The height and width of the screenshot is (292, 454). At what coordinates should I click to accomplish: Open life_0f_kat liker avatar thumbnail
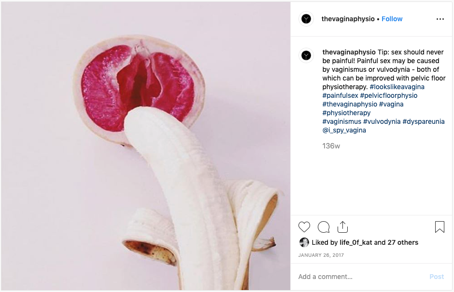tap(304, 242)
